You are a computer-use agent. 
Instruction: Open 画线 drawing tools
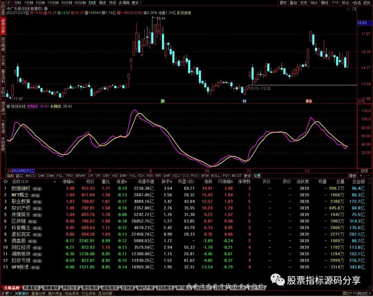(324, 3)
